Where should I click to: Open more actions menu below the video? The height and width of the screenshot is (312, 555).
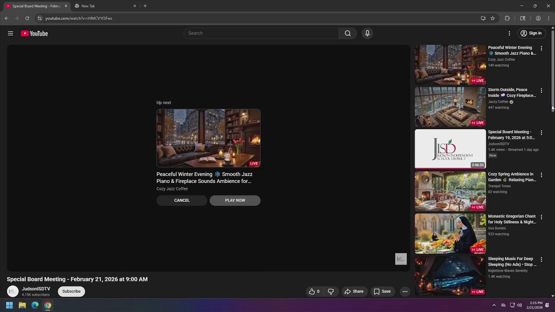point(405,292)
